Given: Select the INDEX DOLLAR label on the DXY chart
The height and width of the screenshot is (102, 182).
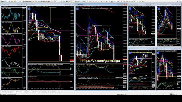Looking at the screenshot, I should [x=142, y=52].
